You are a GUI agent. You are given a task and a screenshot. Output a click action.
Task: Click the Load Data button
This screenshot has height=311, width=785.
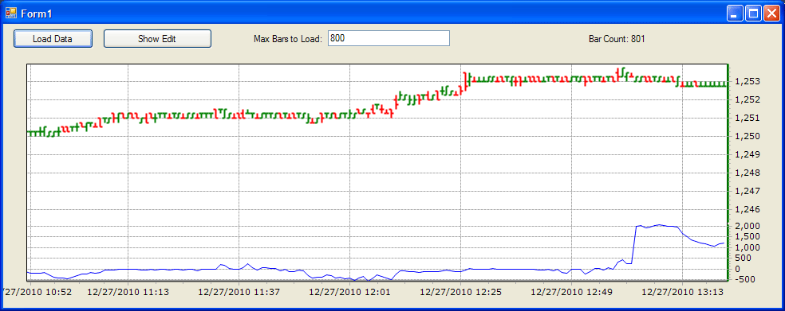coord(53,38)
